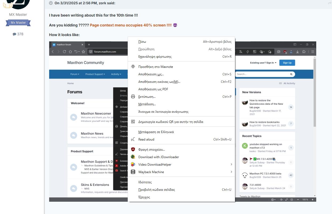The width and height of the screenshot is (332, 214).
Task: Open the Maxthon PC 7.3.1.4000 beta topic
Action: (265, 174)
